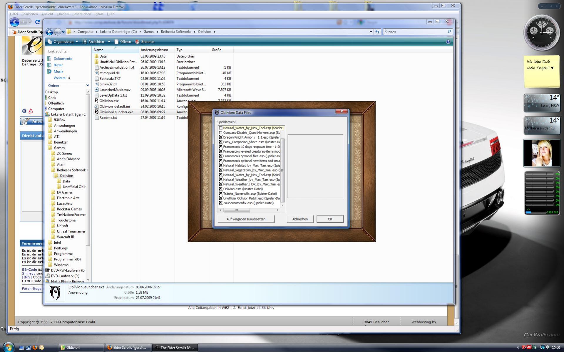
Task: Expand breadcrumb arrow after Oblivion
Action: pos(215,32)
